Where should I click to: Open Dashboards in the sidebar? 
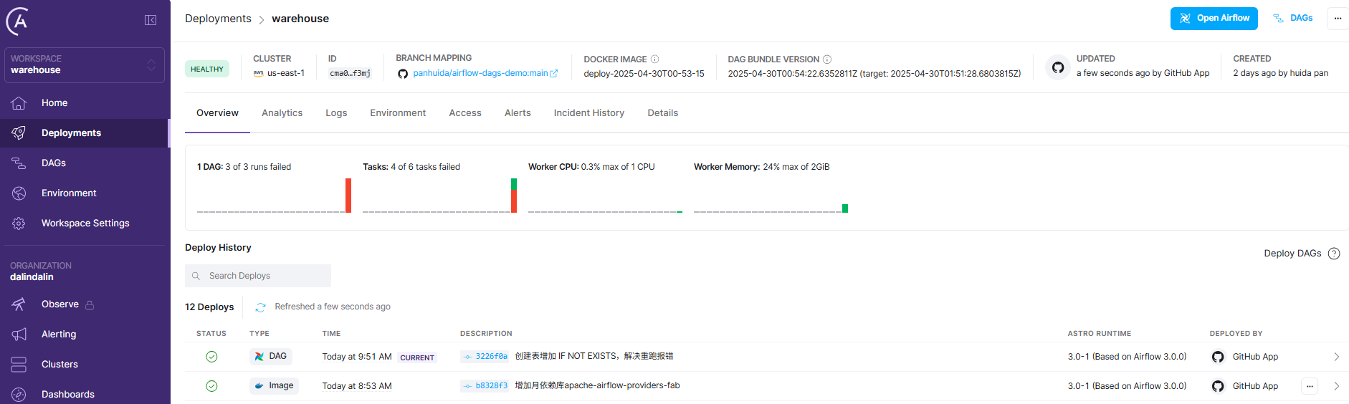[68, 395]
